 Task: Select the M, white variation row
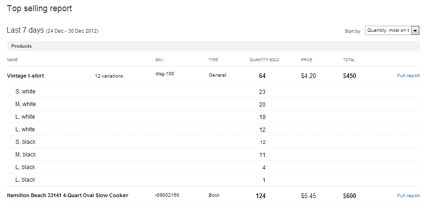point(26,104)
